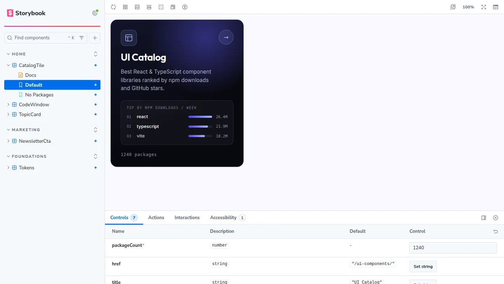Screen dimensions: 504x284
Task: Enter fullscreen mode with the toolbar icon
Action: coord(484,7)
